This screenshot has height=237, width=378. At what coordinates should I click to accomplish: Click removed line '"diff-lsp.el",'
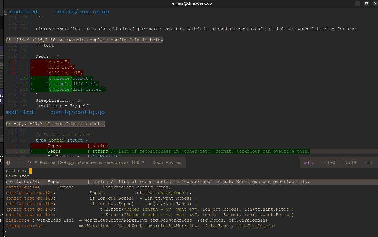click(57, 73)
